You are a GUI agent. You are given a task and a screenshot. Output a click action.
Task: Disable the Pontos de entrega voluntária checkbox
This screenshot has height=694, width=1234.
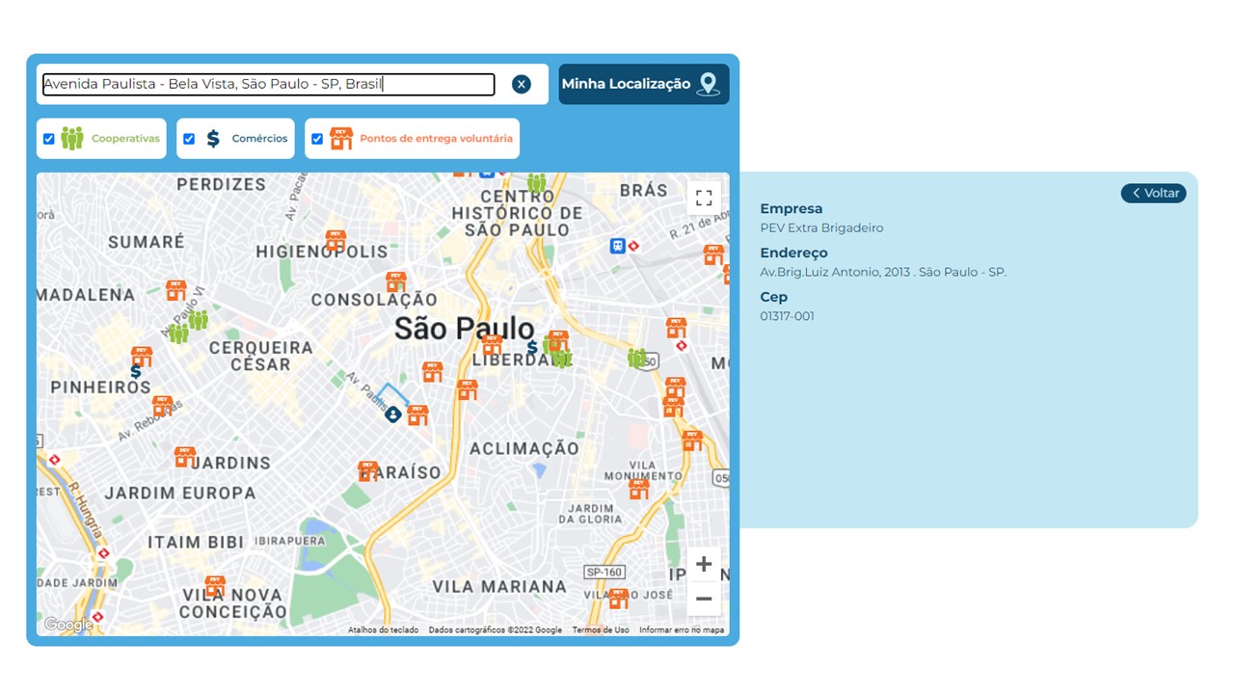317,139
